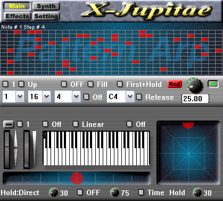Open the dropdown showing 16
Viewport: 223px width, 201px height.
[x=39, y=97]
